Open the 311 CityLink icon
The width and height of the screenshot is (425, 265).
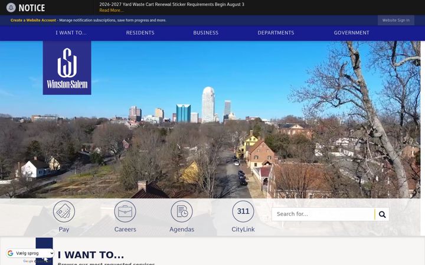243,211
